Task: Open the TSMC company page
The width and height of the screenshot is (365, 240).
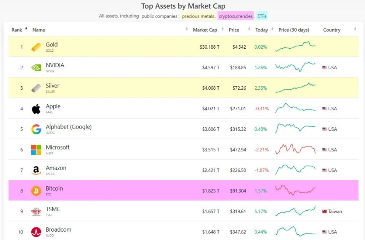Action: [53, 209]
